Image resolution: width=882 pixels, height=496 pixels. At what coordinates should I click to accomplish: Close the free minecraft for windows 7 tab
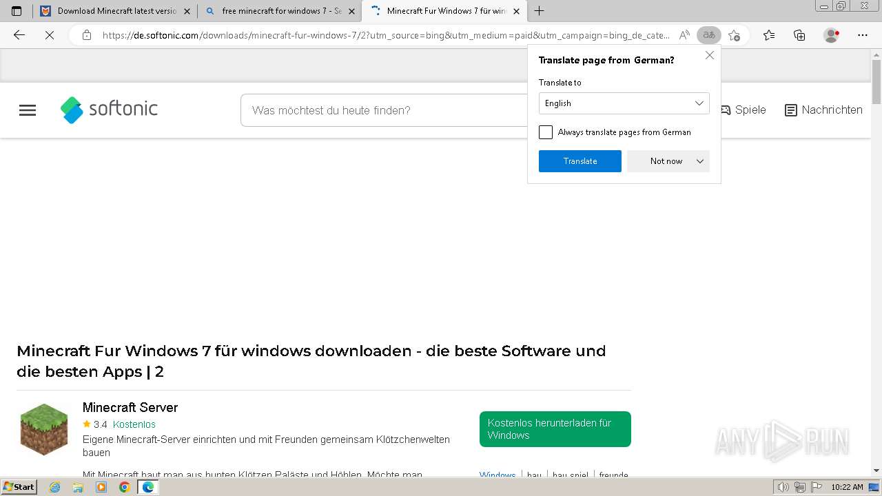click(352, 11)
